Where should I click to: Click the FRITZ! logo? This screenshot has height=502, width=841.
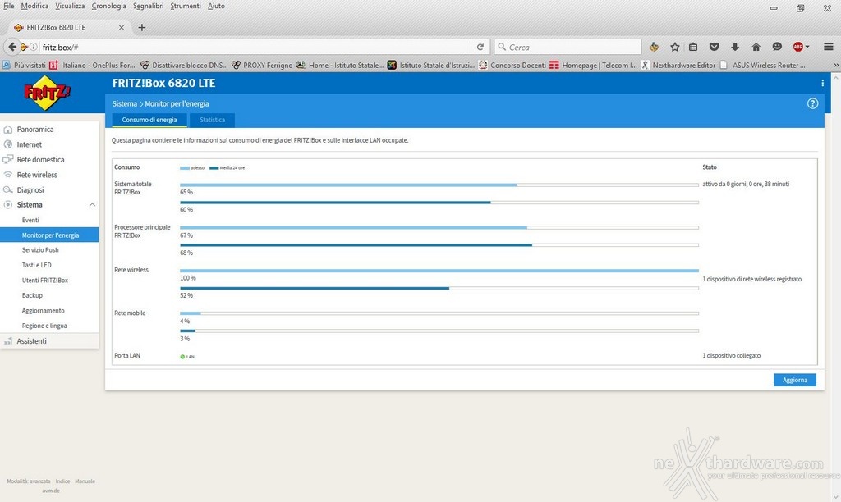[47, 93]
